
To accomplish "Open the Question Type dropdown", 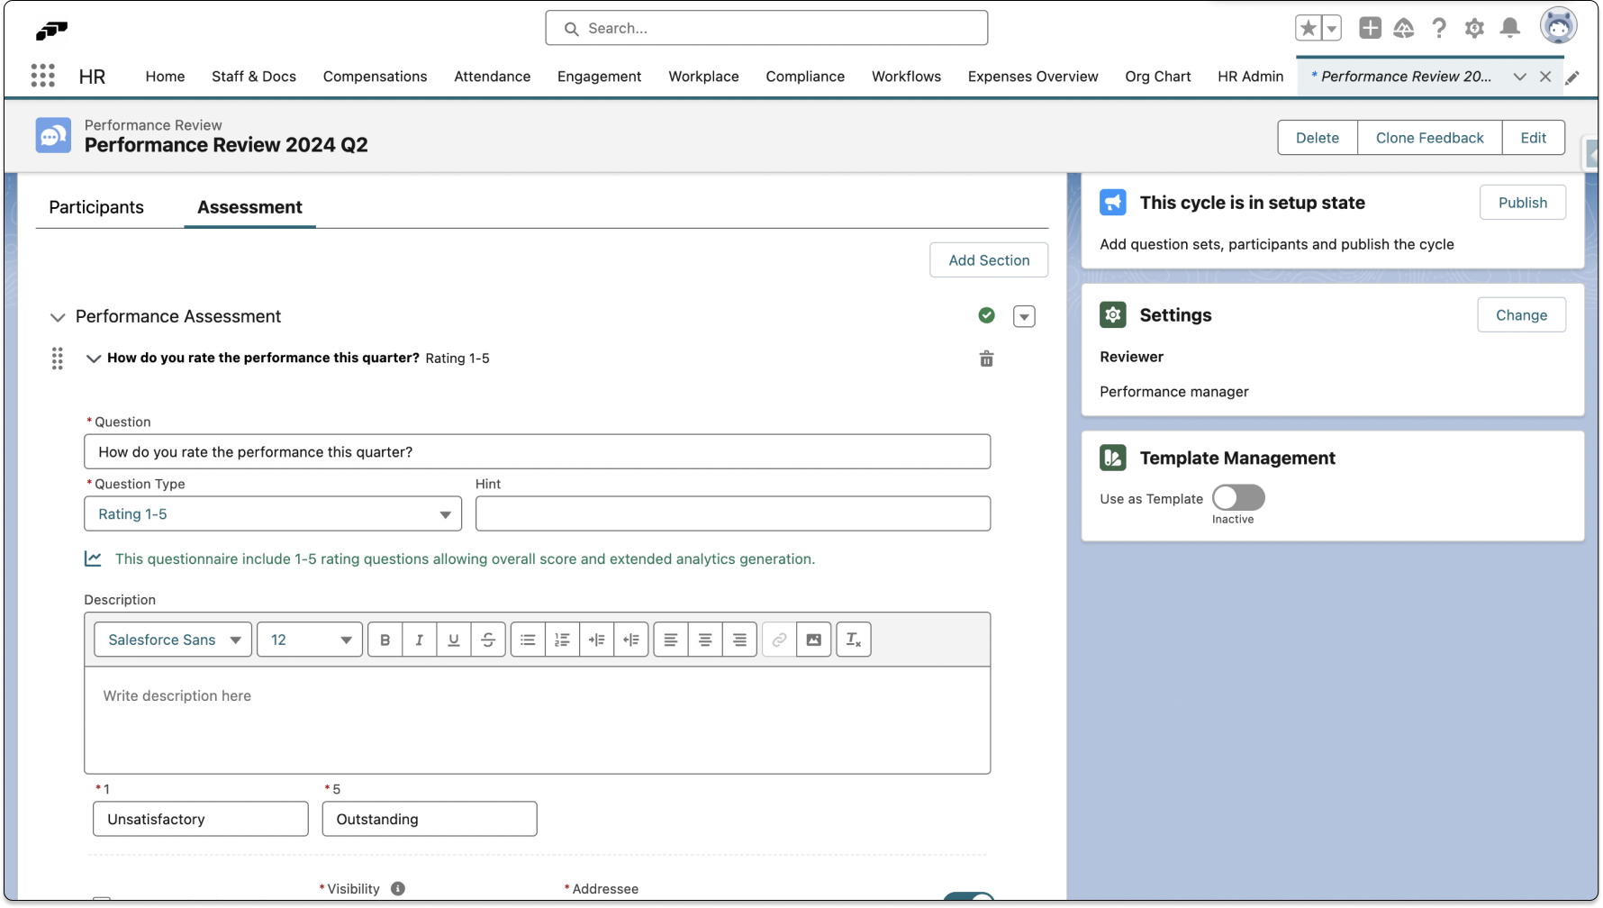I will 272,514.
